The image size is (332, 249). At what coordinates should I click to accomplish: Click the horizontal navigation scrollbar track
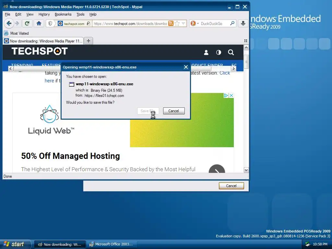[221, 69]
